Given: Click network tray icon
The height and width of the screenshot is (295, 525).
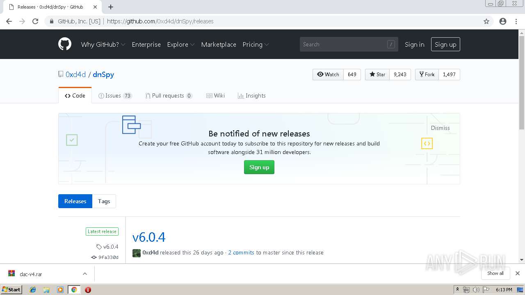Looking at the screenshot, I should pos(466,290).
